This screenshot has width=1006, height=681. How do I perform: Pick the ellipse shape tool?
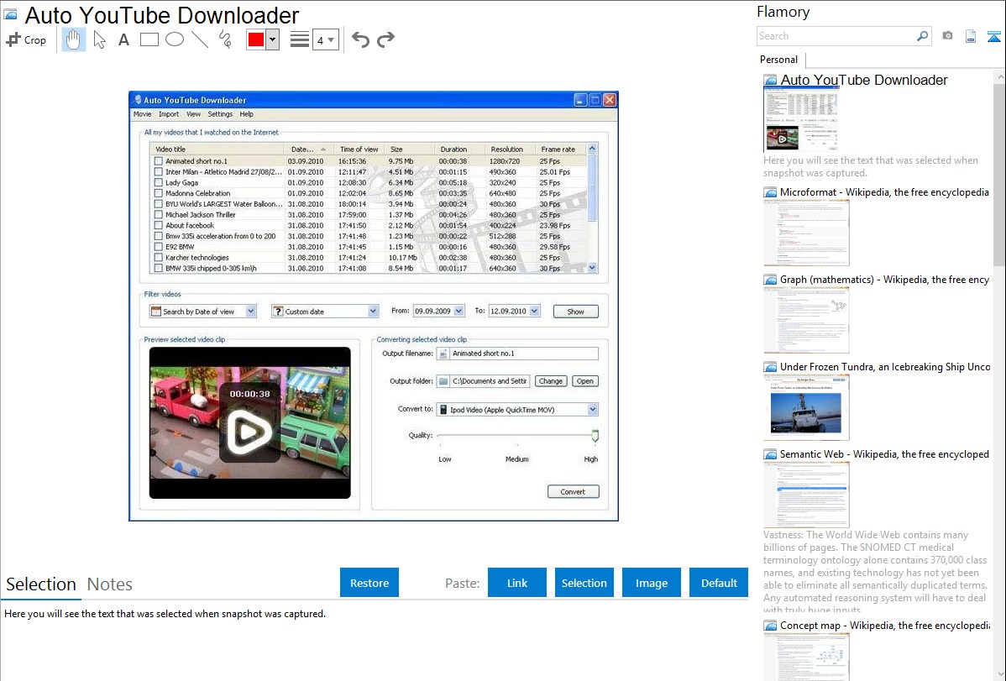pyautogui.click(x=175, y=39)
